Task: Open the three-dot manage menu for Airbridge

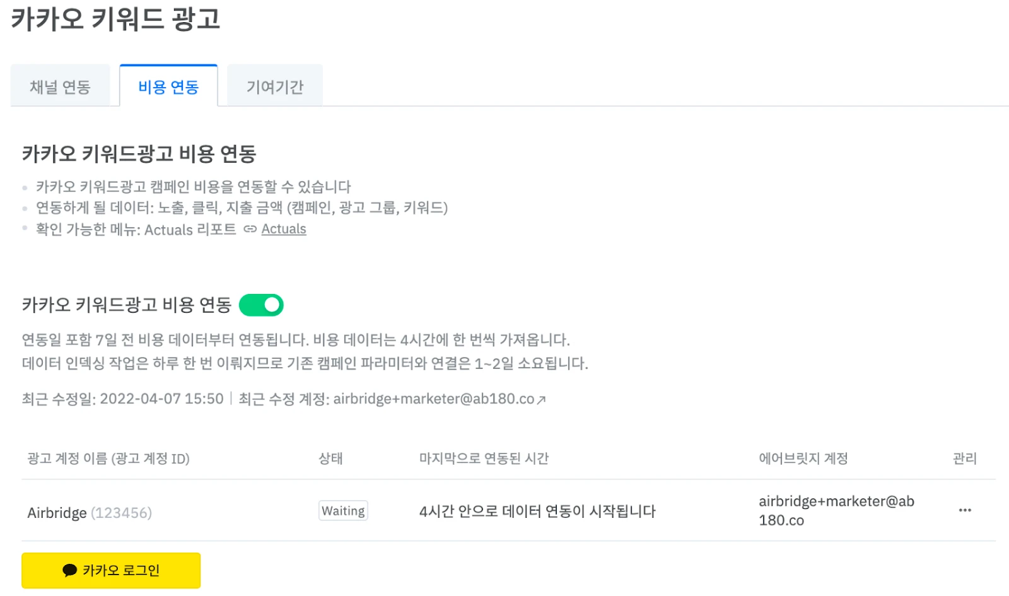Action: click(964, 510)
